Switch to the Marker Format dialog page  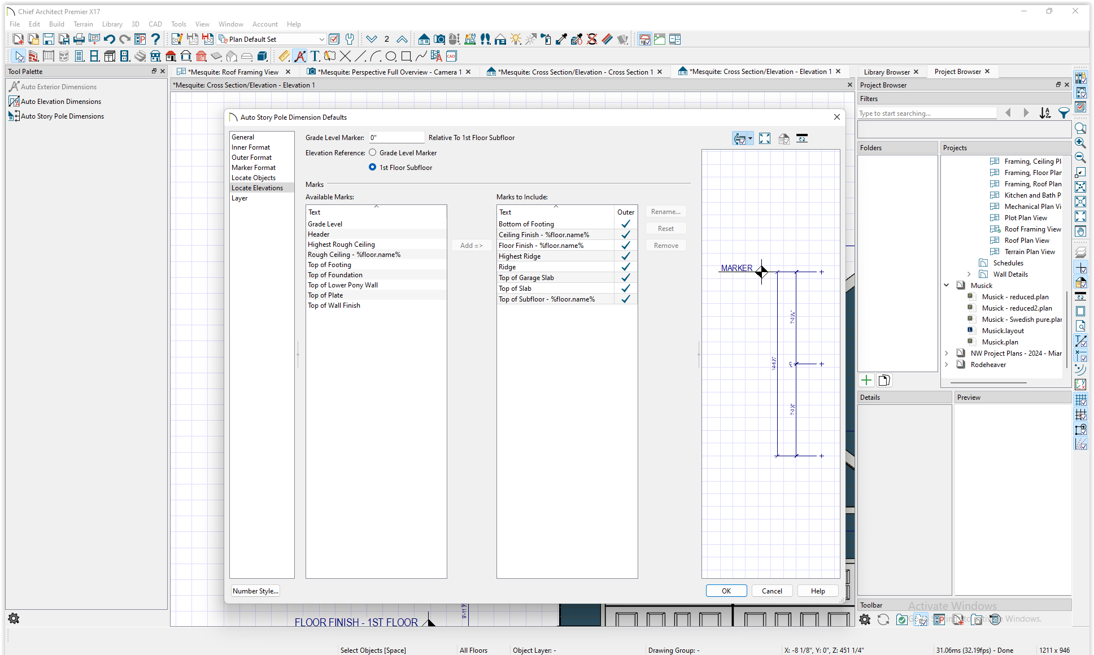click(254, 168)
